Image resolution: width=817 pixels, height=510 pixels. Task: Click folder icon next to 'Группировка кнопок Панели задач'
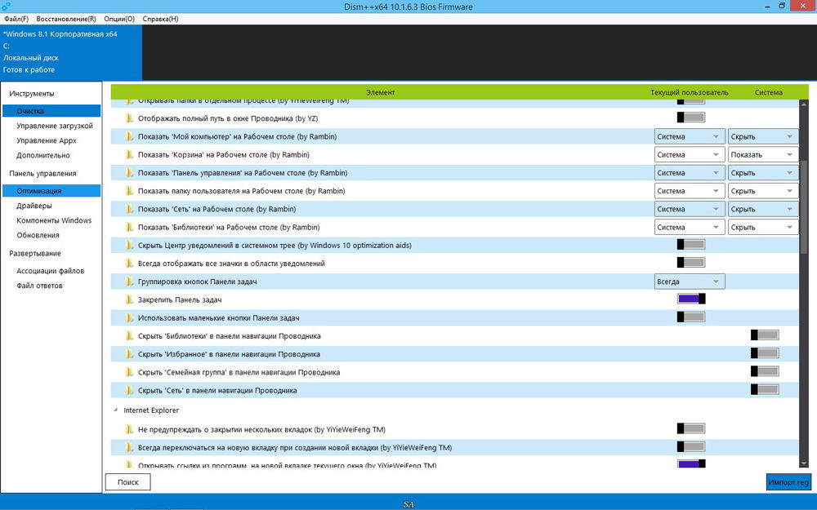click(x=129, y=282)
